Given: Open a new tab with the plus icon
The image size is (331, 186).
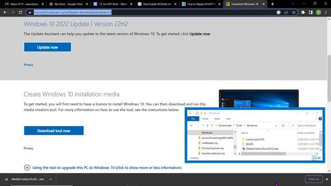Looking at the screenshot, I should (273, 4).
